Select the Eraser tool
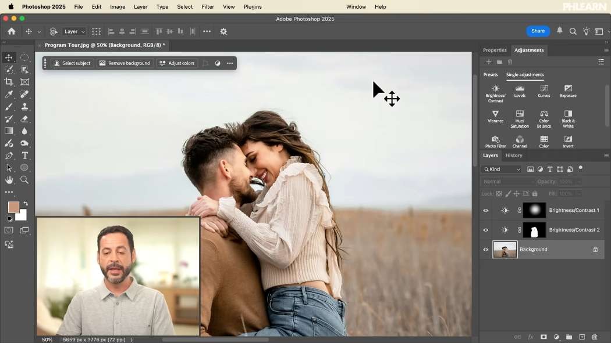Screen dimensions: 611x343 click(x=24, y=119)
